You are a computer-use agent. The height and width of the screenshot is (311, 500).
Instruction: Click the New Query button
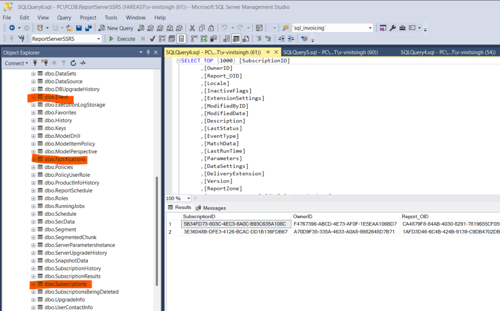(x=116, y=28)
